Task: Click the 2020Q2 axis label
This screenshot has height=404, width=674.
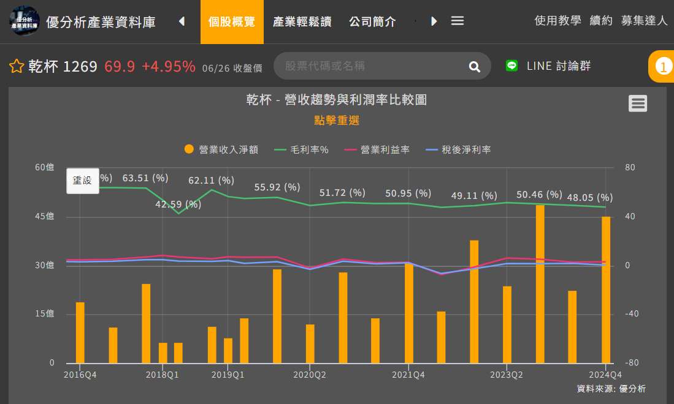Action: tap(310, 375)
